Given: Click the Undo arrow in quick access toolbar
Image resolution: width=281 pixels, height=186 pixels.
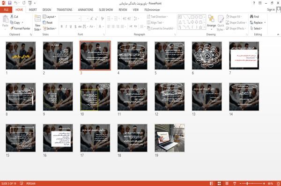Looking at the screenshot, I should tap(15, 3).
